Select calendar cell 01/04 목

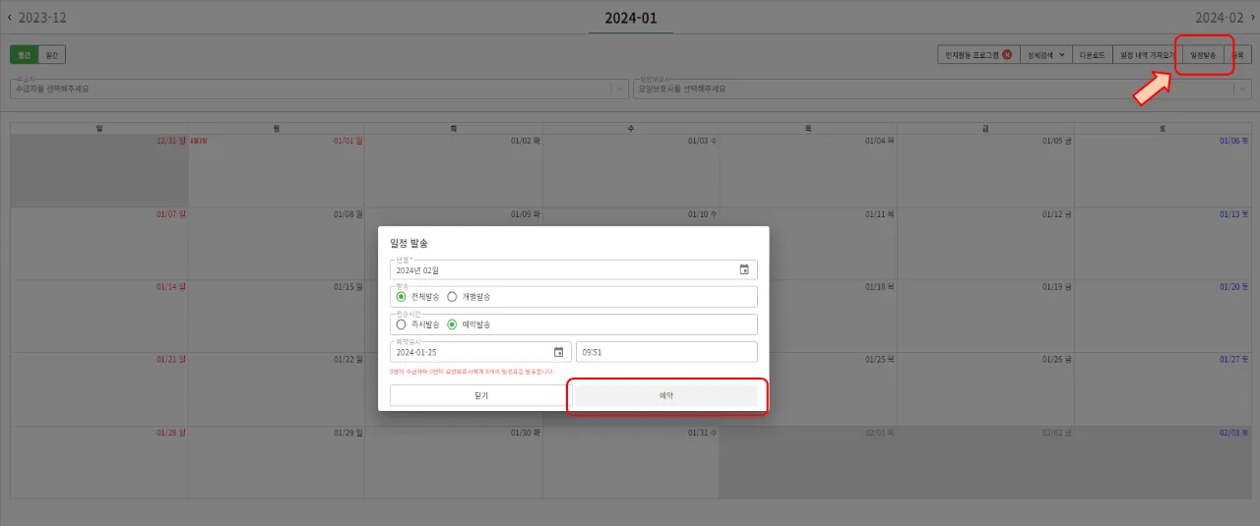pyautogui.click(x=808, y=170)
